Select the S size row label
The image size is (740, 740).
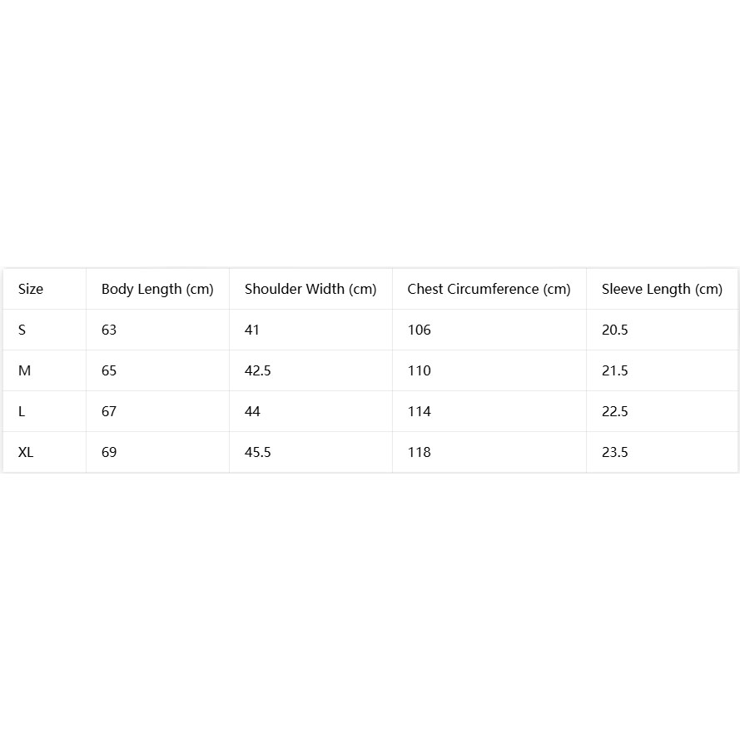(x=22, y=330)
